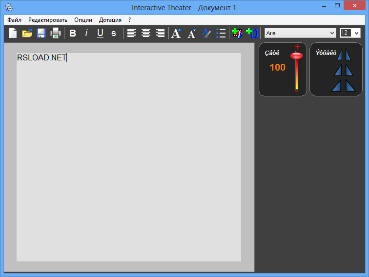
Task: Open the Файл menu
Action: (x=14, y=20)
